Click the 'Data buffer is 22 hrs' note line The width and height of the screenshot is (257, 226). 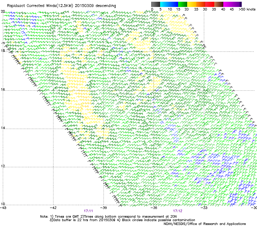[122, 220]
